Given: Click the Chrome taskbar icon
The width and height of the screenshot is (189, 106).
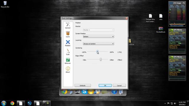Looking at the screenshot, I should pos(12,103).
